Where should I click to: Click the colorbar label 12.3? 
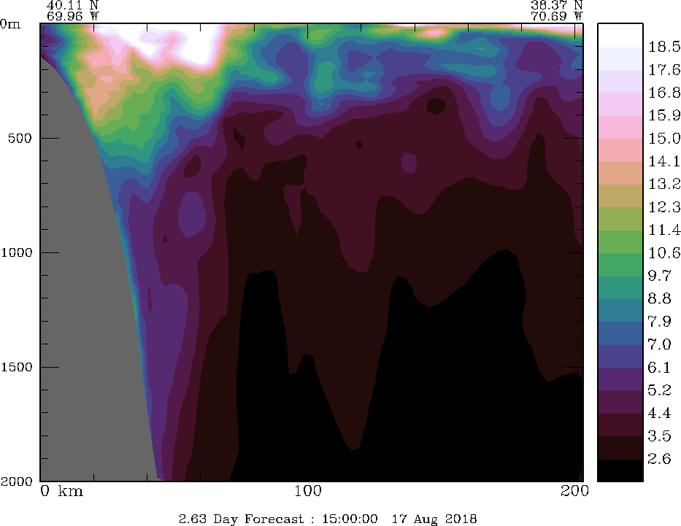pyautogui.click(x=664, y=207)
